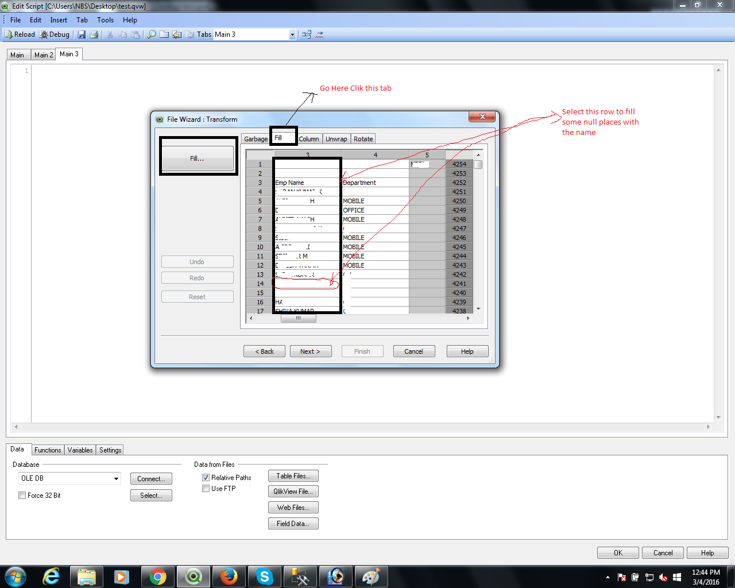
Task: Switch to the Functions tab
Action: pyautogui.click(x=48, y=450)
